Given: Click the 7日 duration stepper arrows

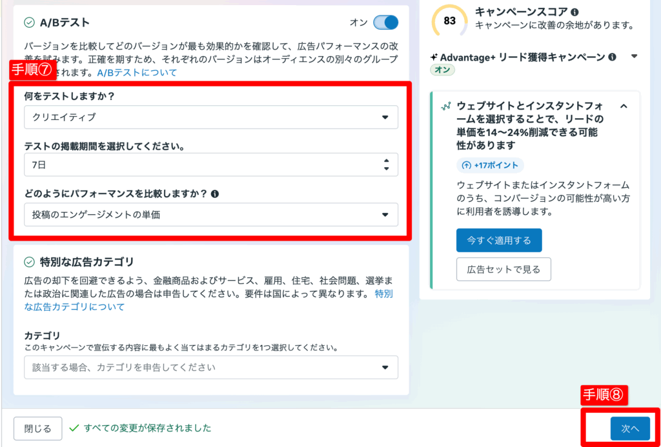Looking at the screenshot, I should (x=386, y=164).
